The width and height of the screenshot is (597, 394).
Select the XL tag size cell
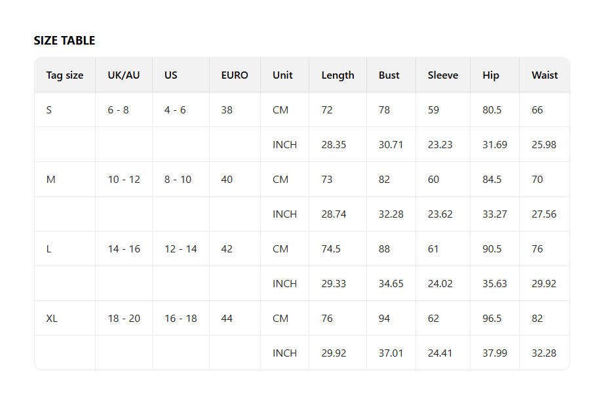[52, 319]
